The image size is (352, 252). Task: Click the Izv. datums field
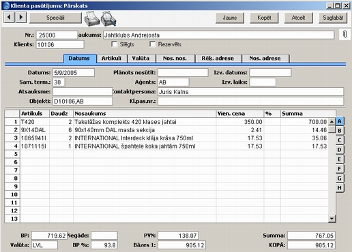[270, 73]
